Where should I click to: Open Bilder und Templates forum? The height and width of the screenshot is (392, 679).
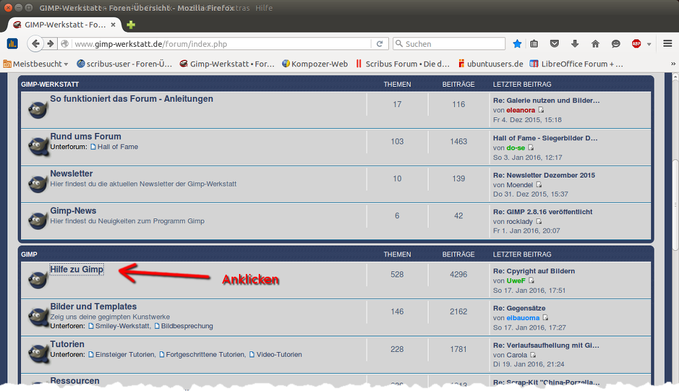click(x=94, y=307)
